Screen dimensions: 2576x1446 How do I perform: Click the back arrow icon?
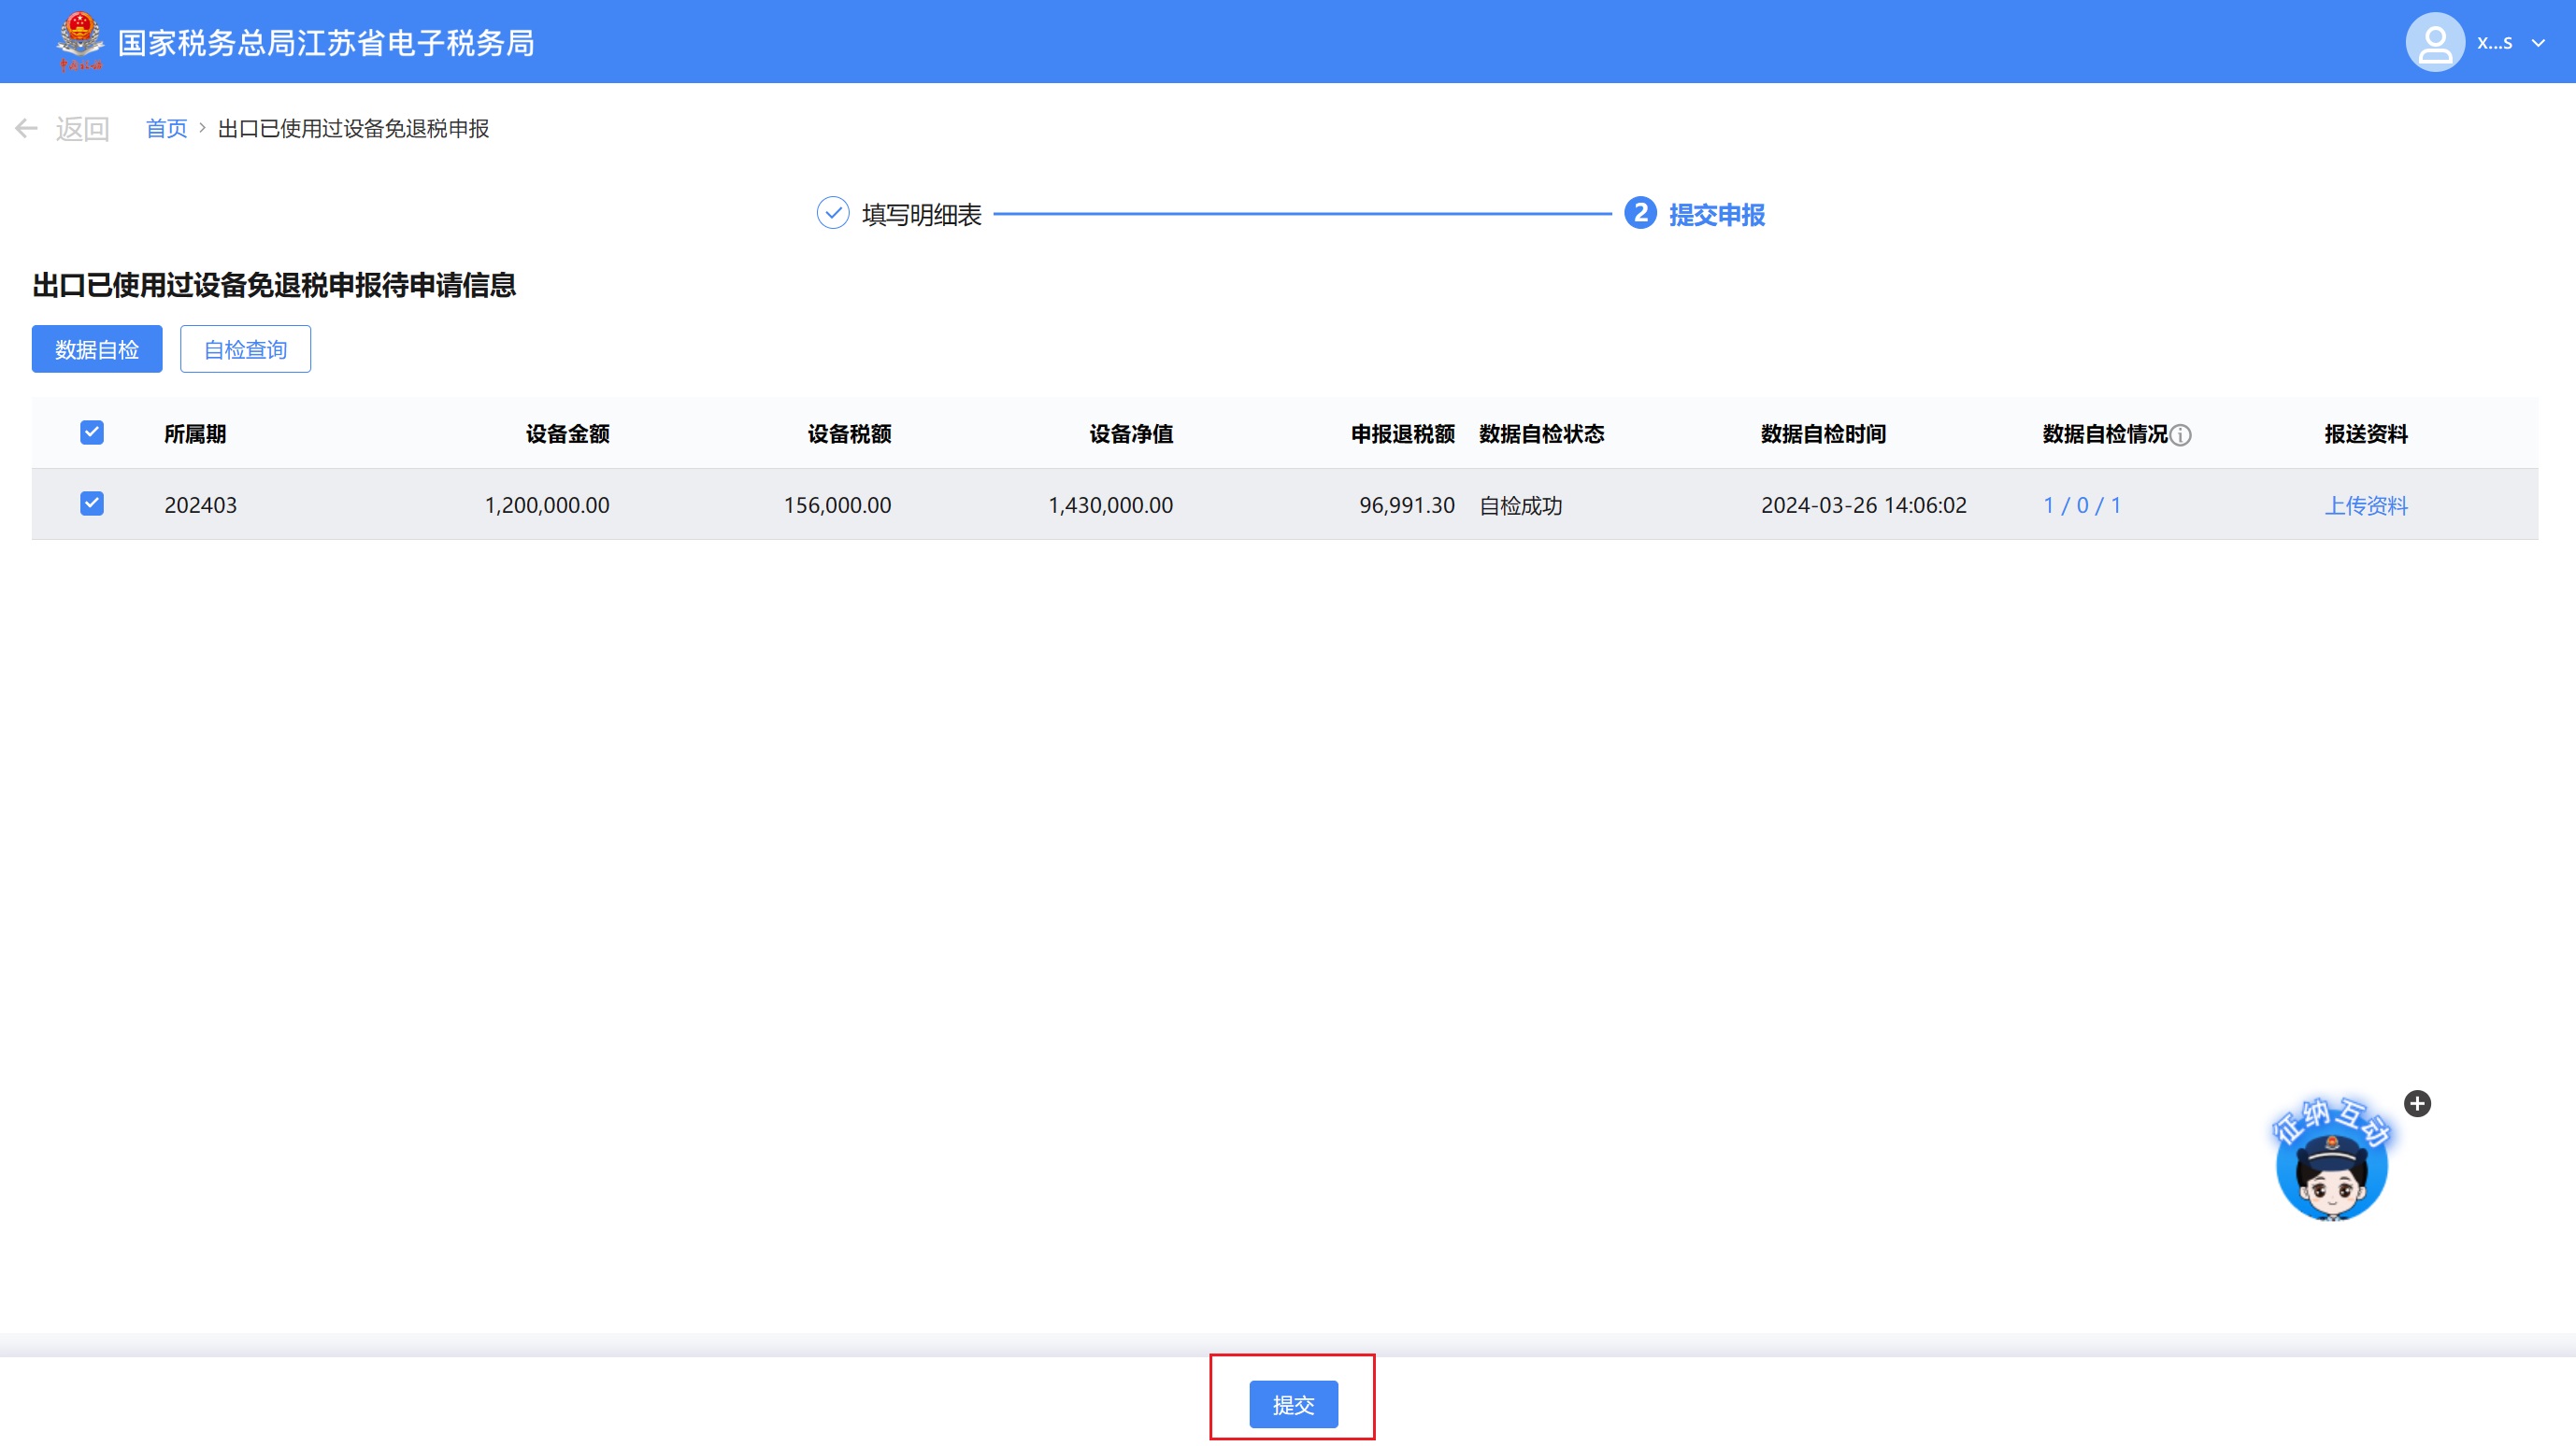click(27, 128)
